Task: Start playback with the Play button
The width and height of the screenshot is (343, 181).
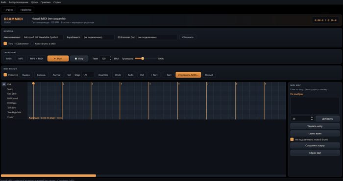Action: 58,59
